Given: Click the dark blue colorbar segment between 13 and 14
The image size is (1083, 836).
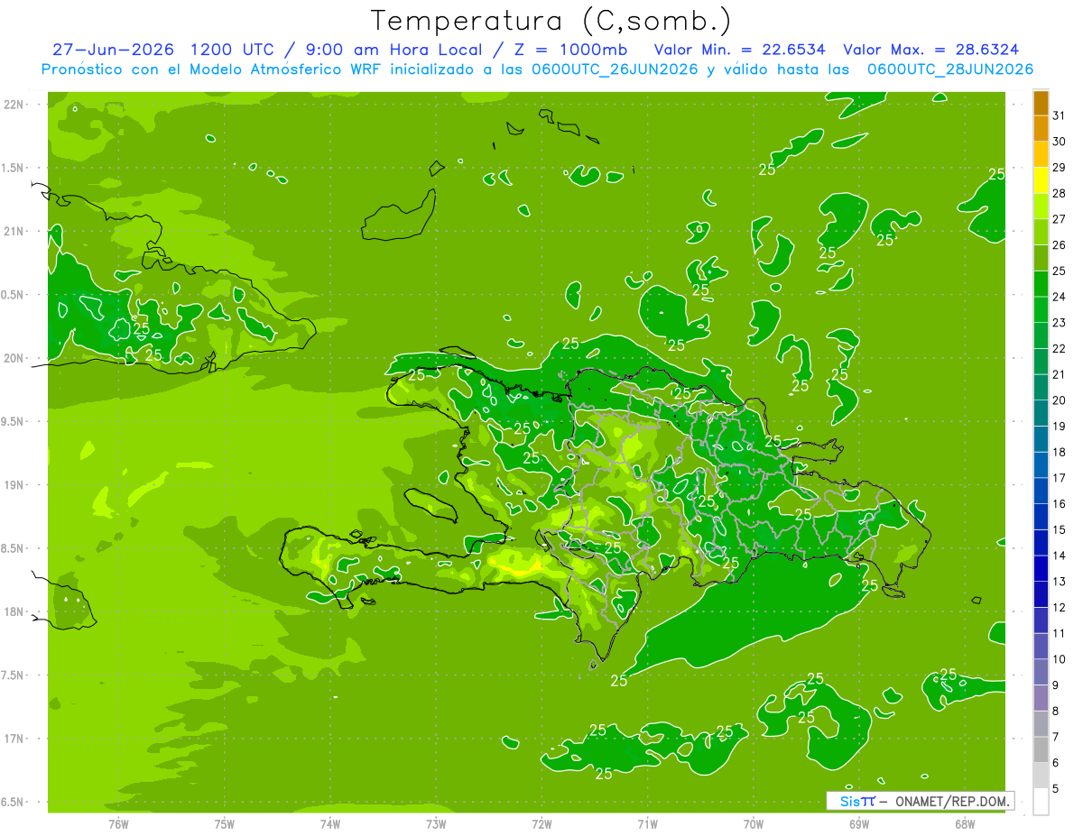Looking at the screenshot, I should (1041, 569).
